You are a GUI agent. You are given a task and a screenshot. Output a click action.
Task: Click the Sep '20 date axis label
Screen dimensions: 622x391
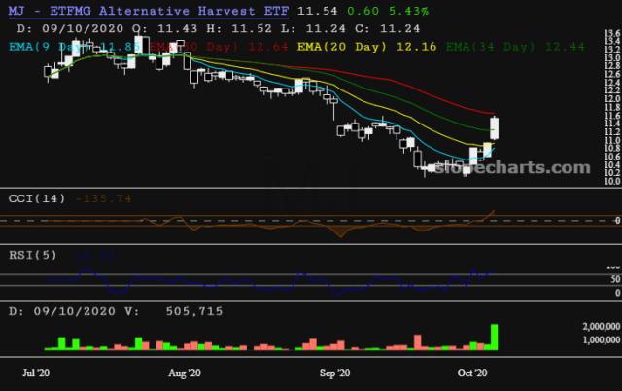(x=334, y=373)
